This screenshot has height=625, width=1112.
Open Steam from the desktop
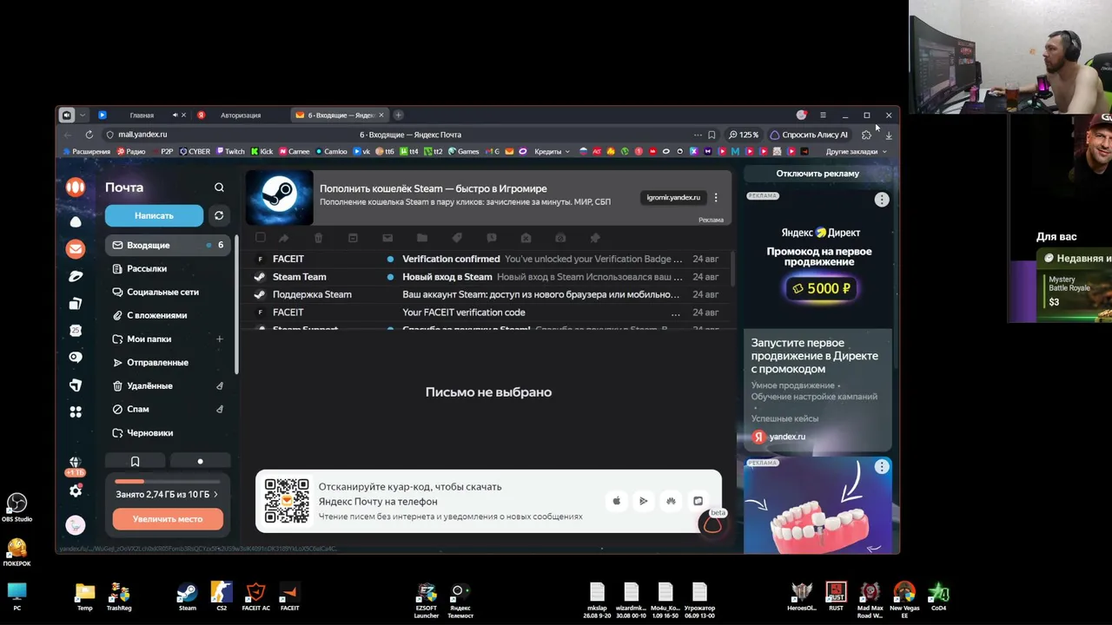[187, 596]
